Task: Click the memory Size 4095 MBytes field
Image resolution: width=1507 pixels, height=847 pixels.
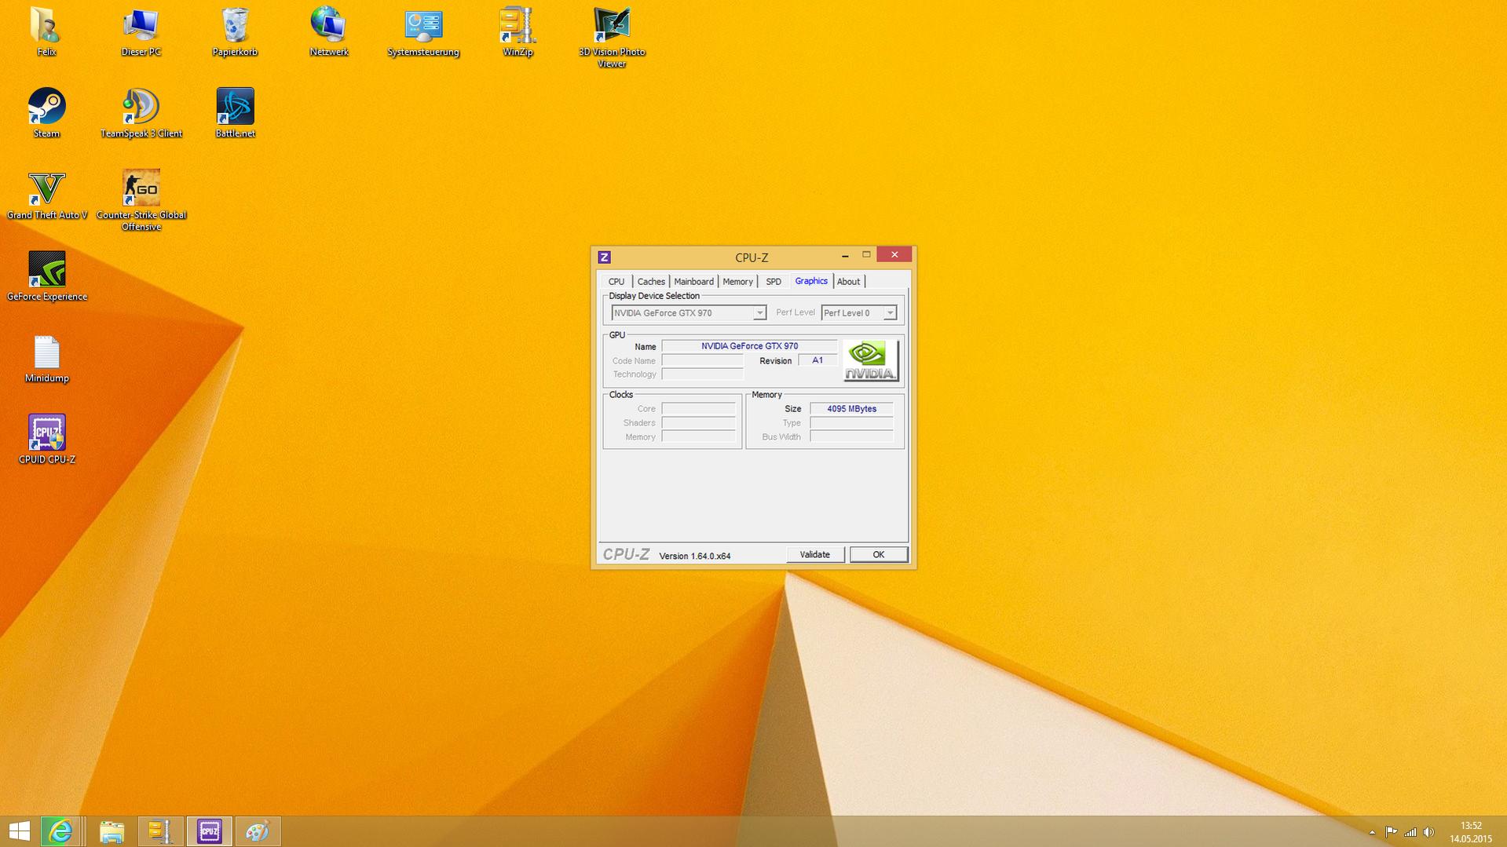Action: click(851, 409)
